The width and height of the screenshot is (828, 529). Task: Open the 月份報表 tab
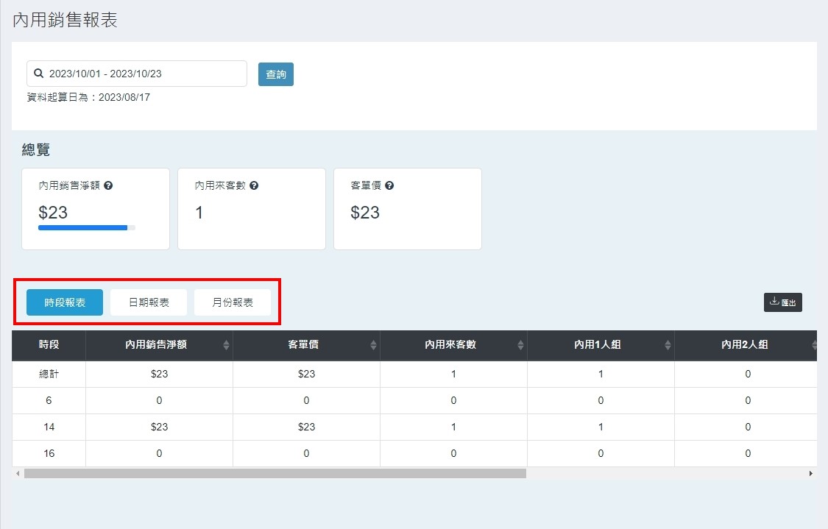[x=233, y=302]
